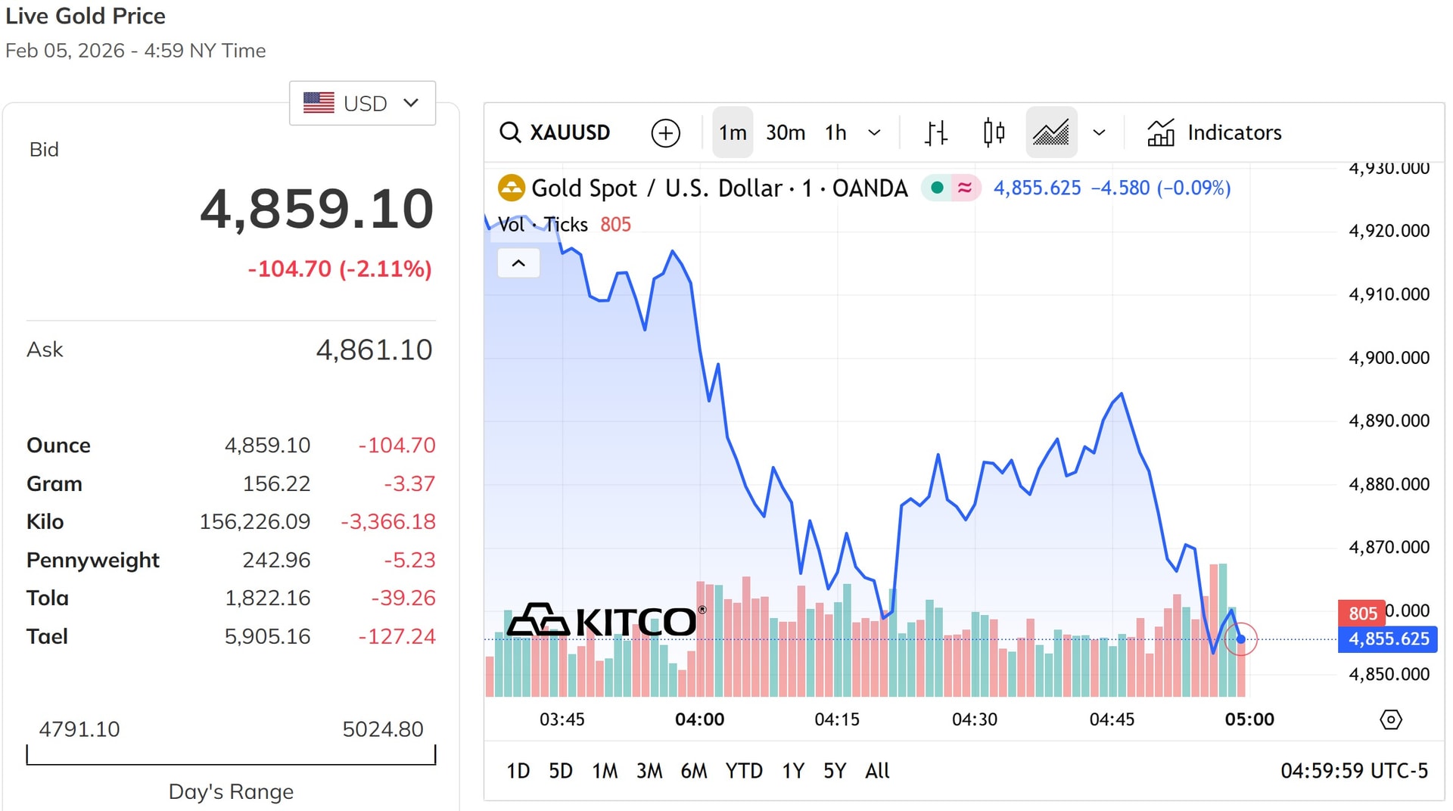The height and width of the screenshot is (811, 1453).
Task: Open the chart style dropdown chevron
Action: click(x=1099, y=132)
